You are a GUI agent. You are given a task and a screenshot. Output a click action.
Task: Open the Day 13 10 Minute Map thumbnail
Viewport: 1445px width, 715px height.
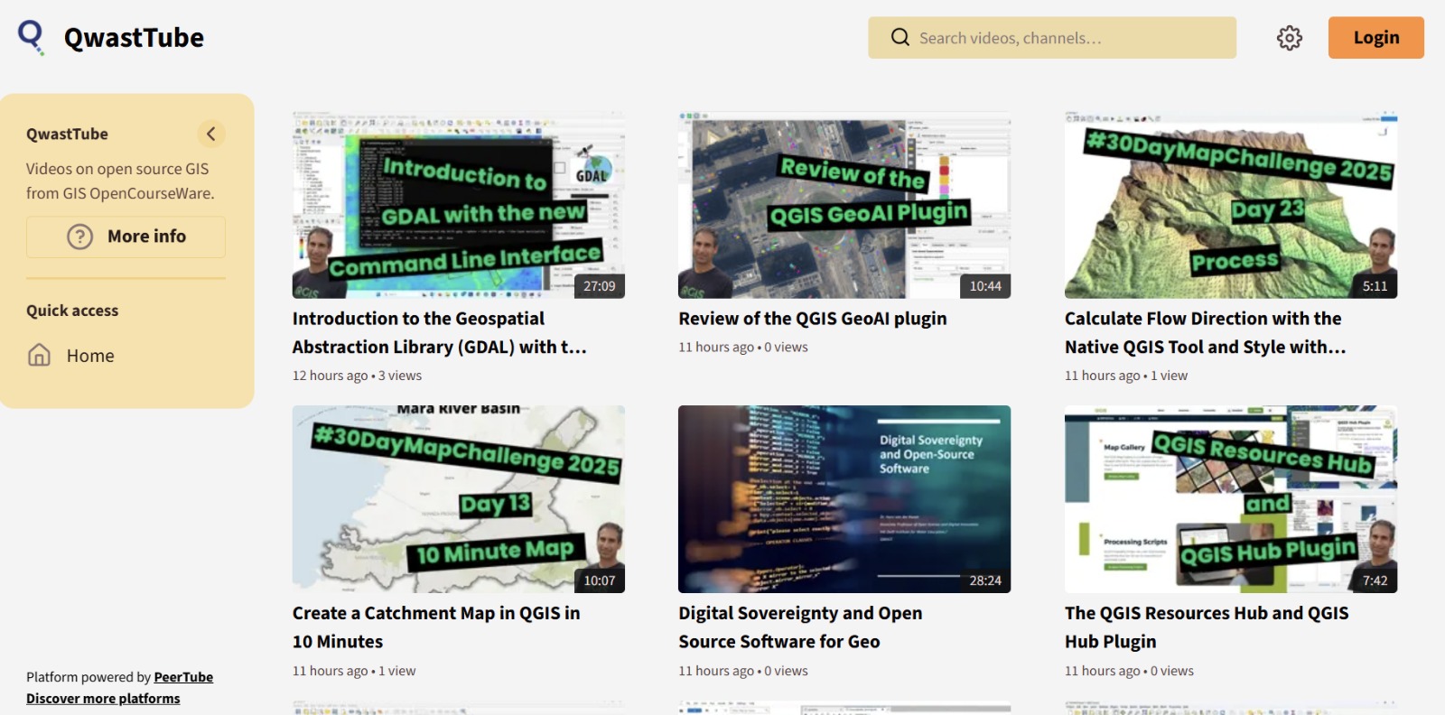click(x=458, y=499)
